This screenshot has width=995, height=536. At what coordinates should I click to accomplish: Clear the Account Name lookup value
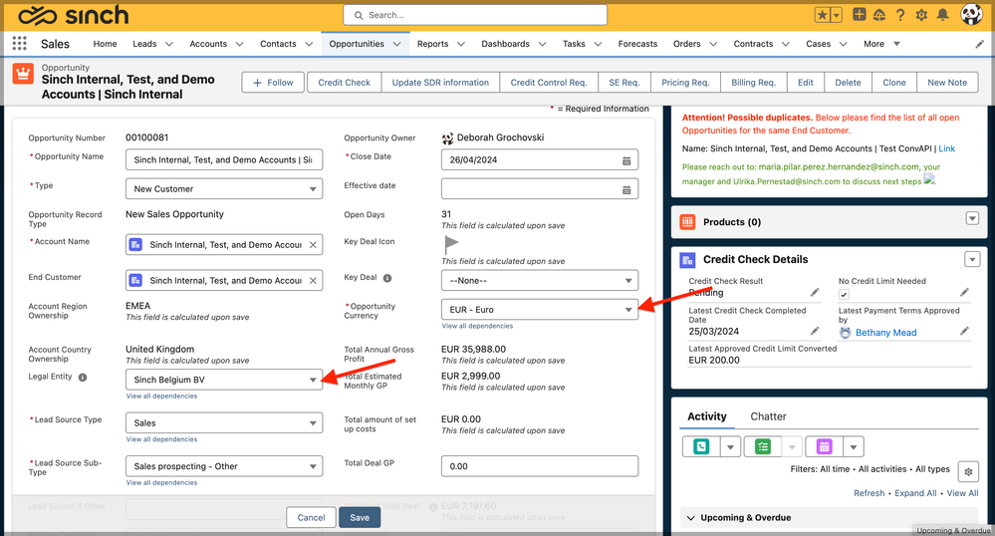pos(313,245)
